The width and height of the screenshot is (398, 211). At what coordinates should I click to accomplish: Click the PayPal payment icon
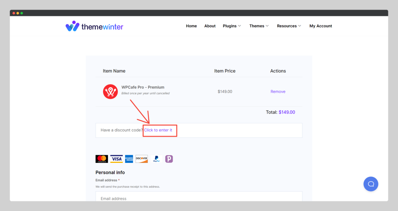(156, 159)
